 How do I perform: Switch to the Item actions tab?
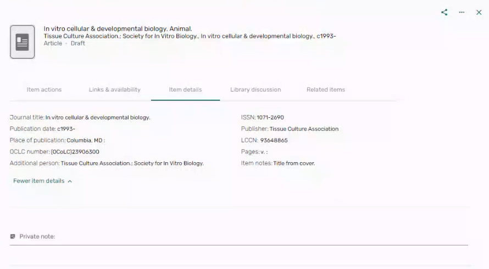pos(44,89)
